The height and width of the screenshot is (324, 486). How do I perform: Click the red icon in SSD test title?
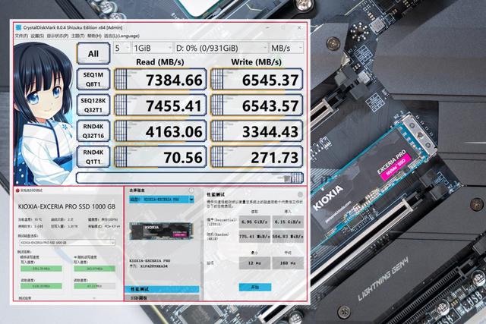point(17,190)
